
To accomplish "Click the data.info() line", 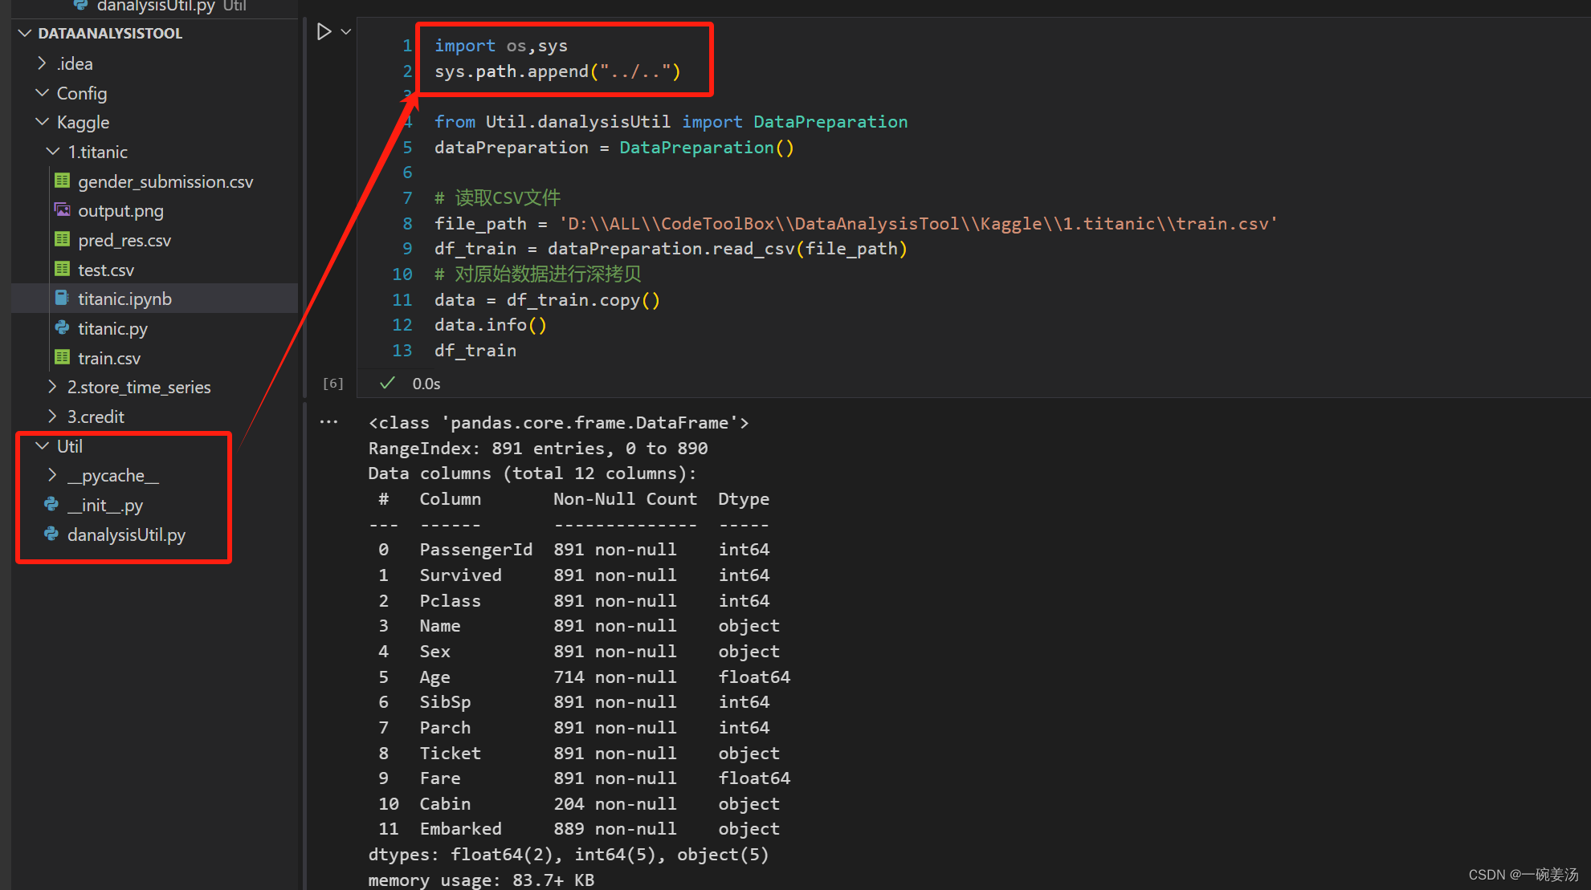I will point(490,325).
